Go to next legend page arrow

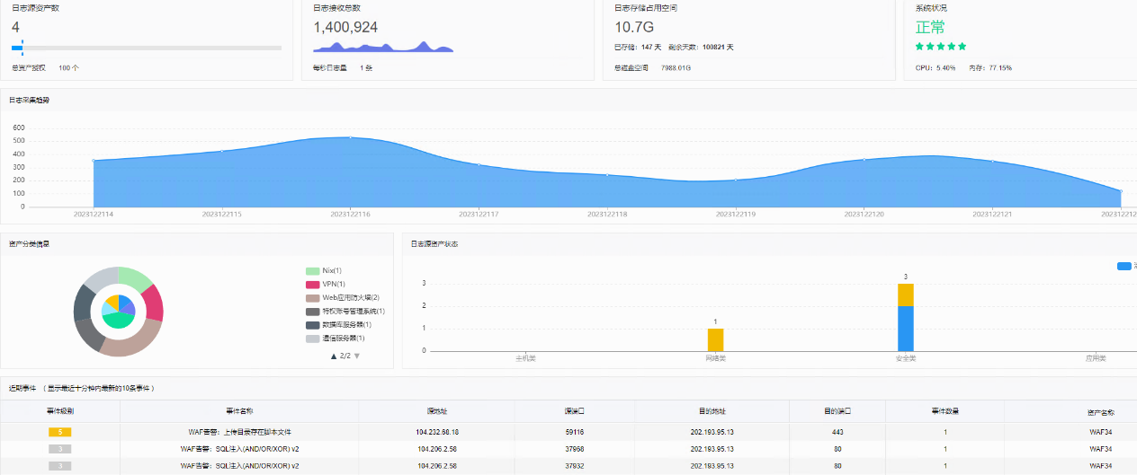point(357,356)
